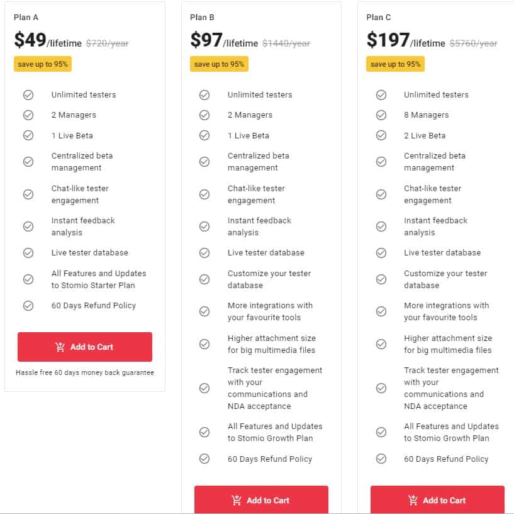The image size is (514, 514).
Task: Click the strikethrough $720/year price in Plan A
Action: [x=106, y=43]
